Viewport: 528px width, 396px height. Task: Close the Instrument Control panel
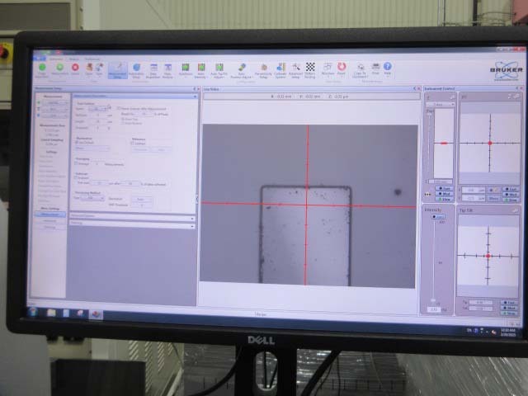521,88
